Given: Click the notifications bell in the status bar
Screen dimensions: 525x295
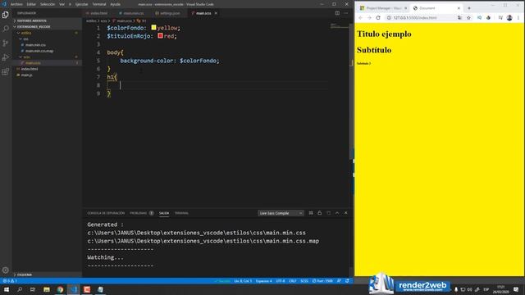Looking at the screenshot, I should (347, 281).
